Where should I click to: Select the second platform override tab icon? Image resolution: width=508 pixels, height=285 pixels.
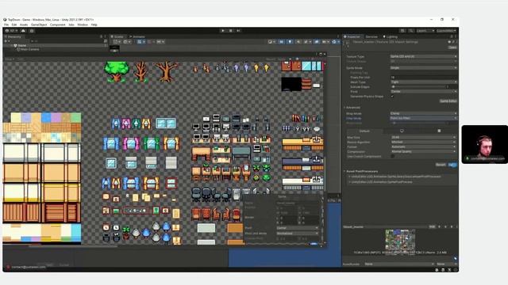439,131
